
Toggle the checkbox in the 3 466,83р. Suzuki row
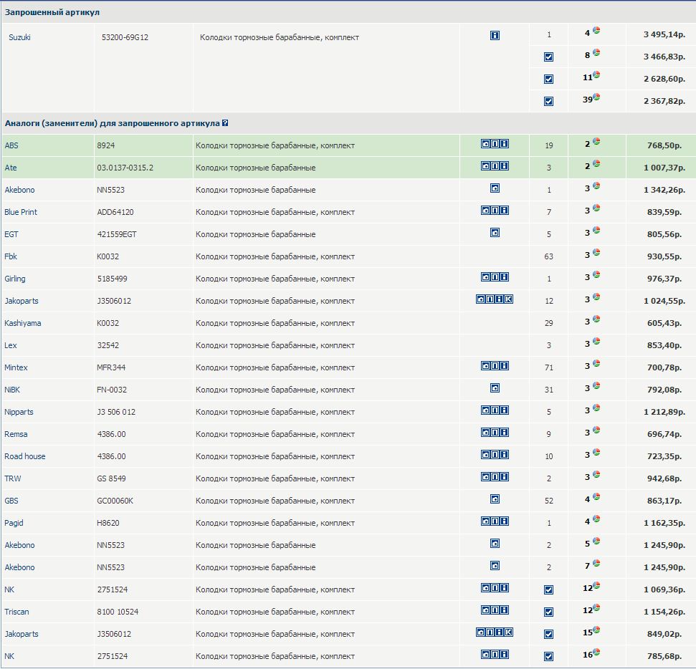[548, 57]
